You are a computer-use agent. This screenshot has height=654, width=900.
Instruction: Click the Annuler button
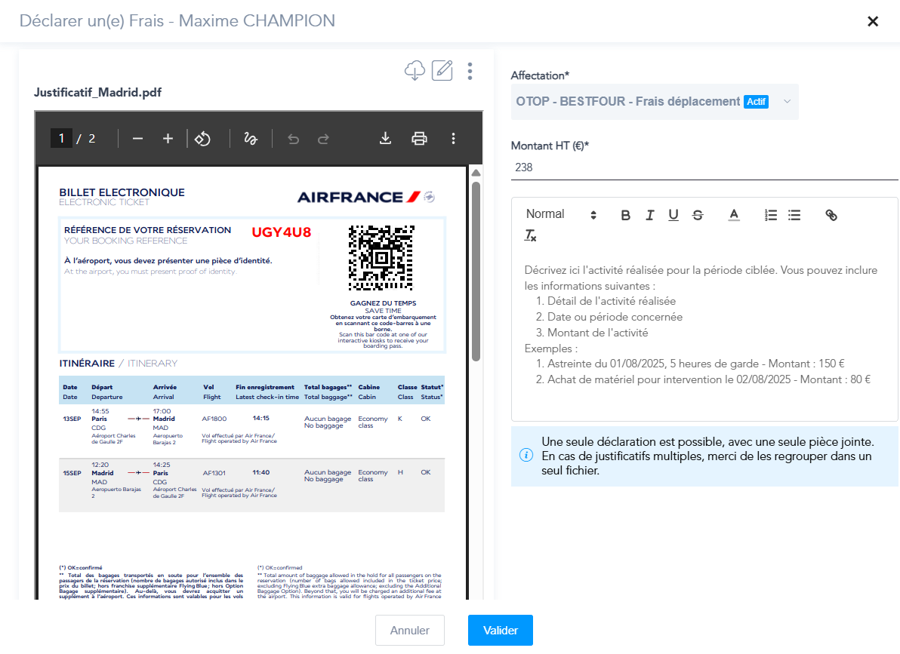pyautogui.click(x=409, y=631)
